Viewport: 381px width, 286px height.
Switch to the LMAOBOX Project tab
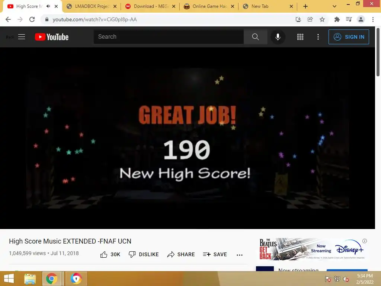[92, 6]
